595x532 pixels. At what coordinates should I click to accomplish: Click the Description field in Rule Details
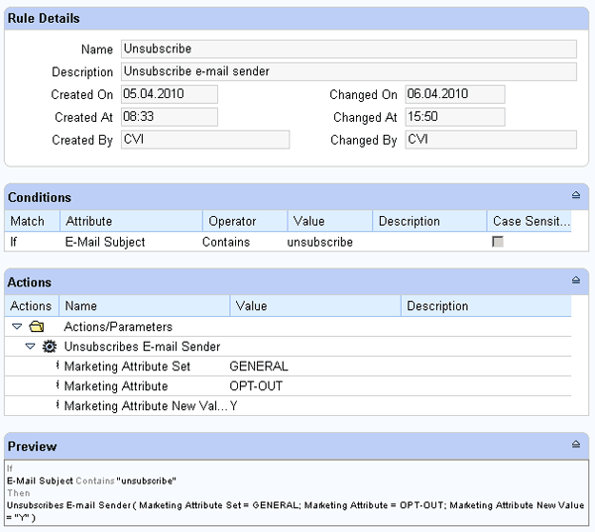click(x=348, y=71)
